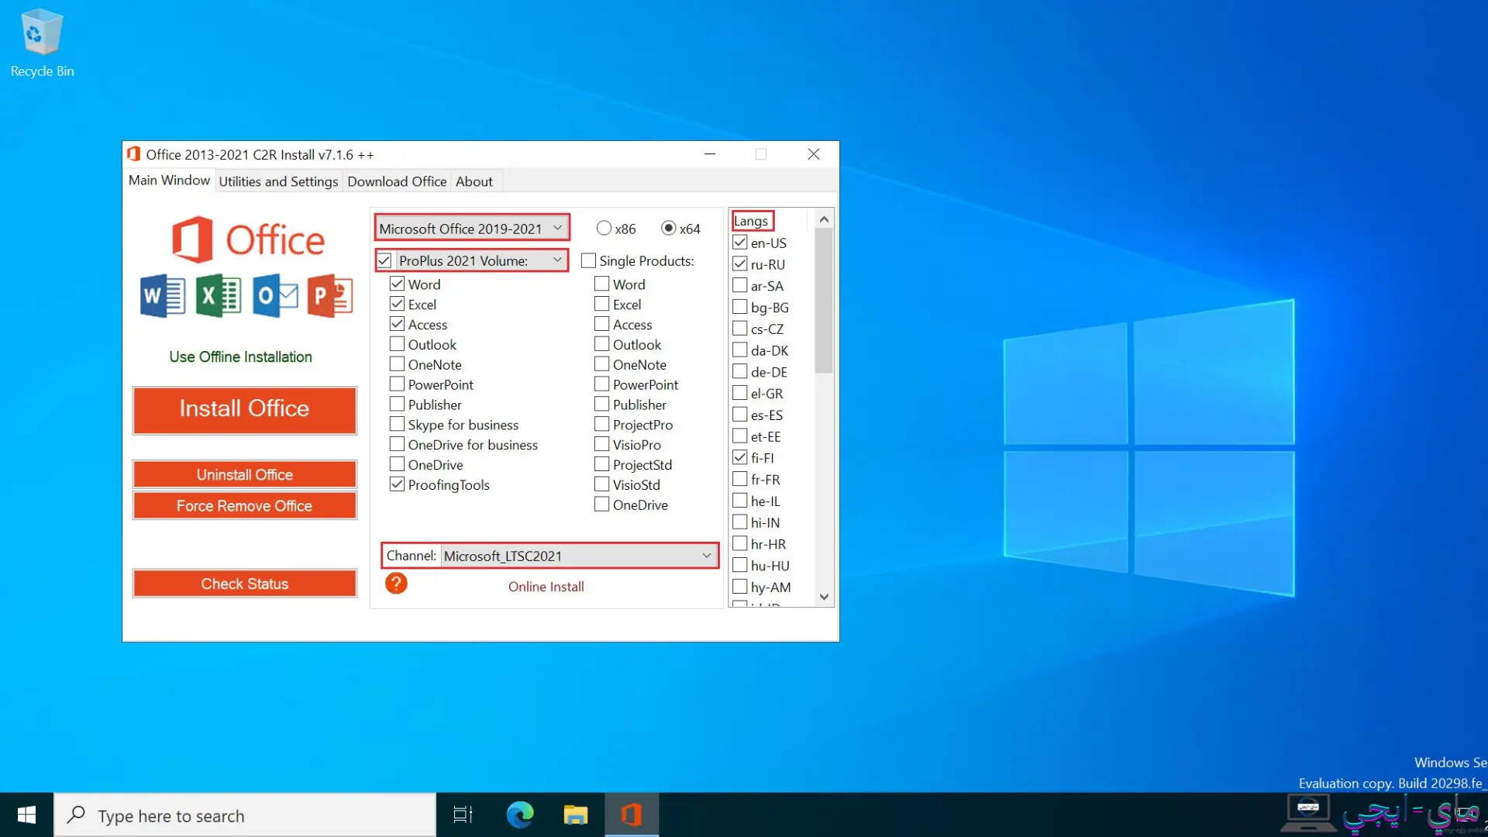Viewport: 1488px width, 837px height.
Task: Check the ar-SA language checkbox
Action: coord(740,286)
